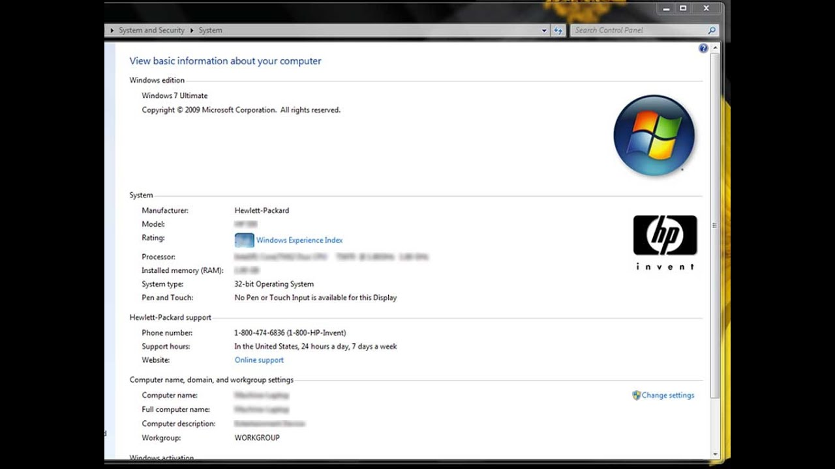Minimize the System window
835x469 pixels.
[666, 8]
